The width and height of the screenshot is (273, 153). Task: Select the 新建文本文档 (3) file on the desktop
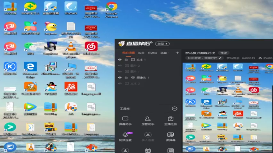[x=71, y=30]
